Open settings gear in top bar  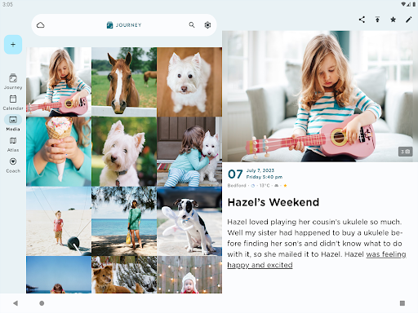(x=207, y=25)
